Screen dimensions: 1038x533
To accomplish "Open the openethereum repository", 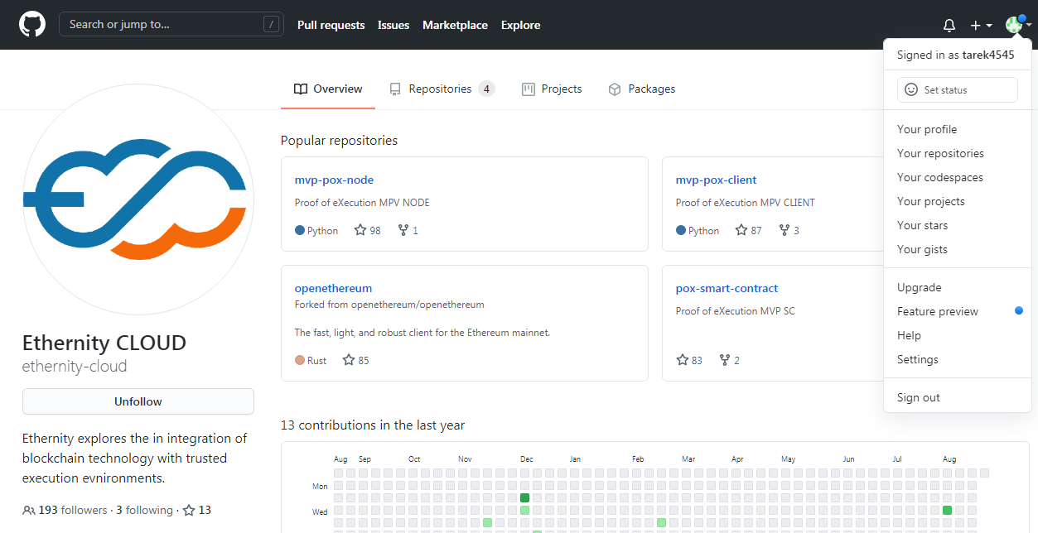I will pyautogui.click(x=333, y=288).
